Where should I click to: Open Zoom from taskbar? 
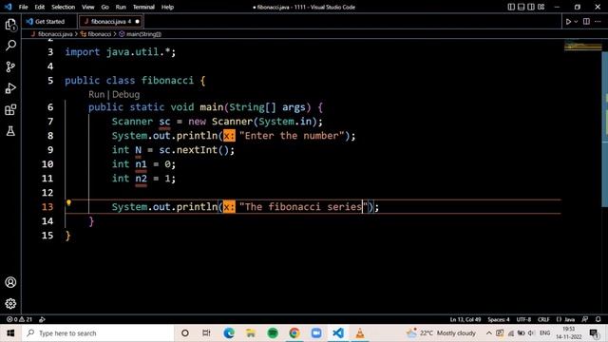(316, 333)
